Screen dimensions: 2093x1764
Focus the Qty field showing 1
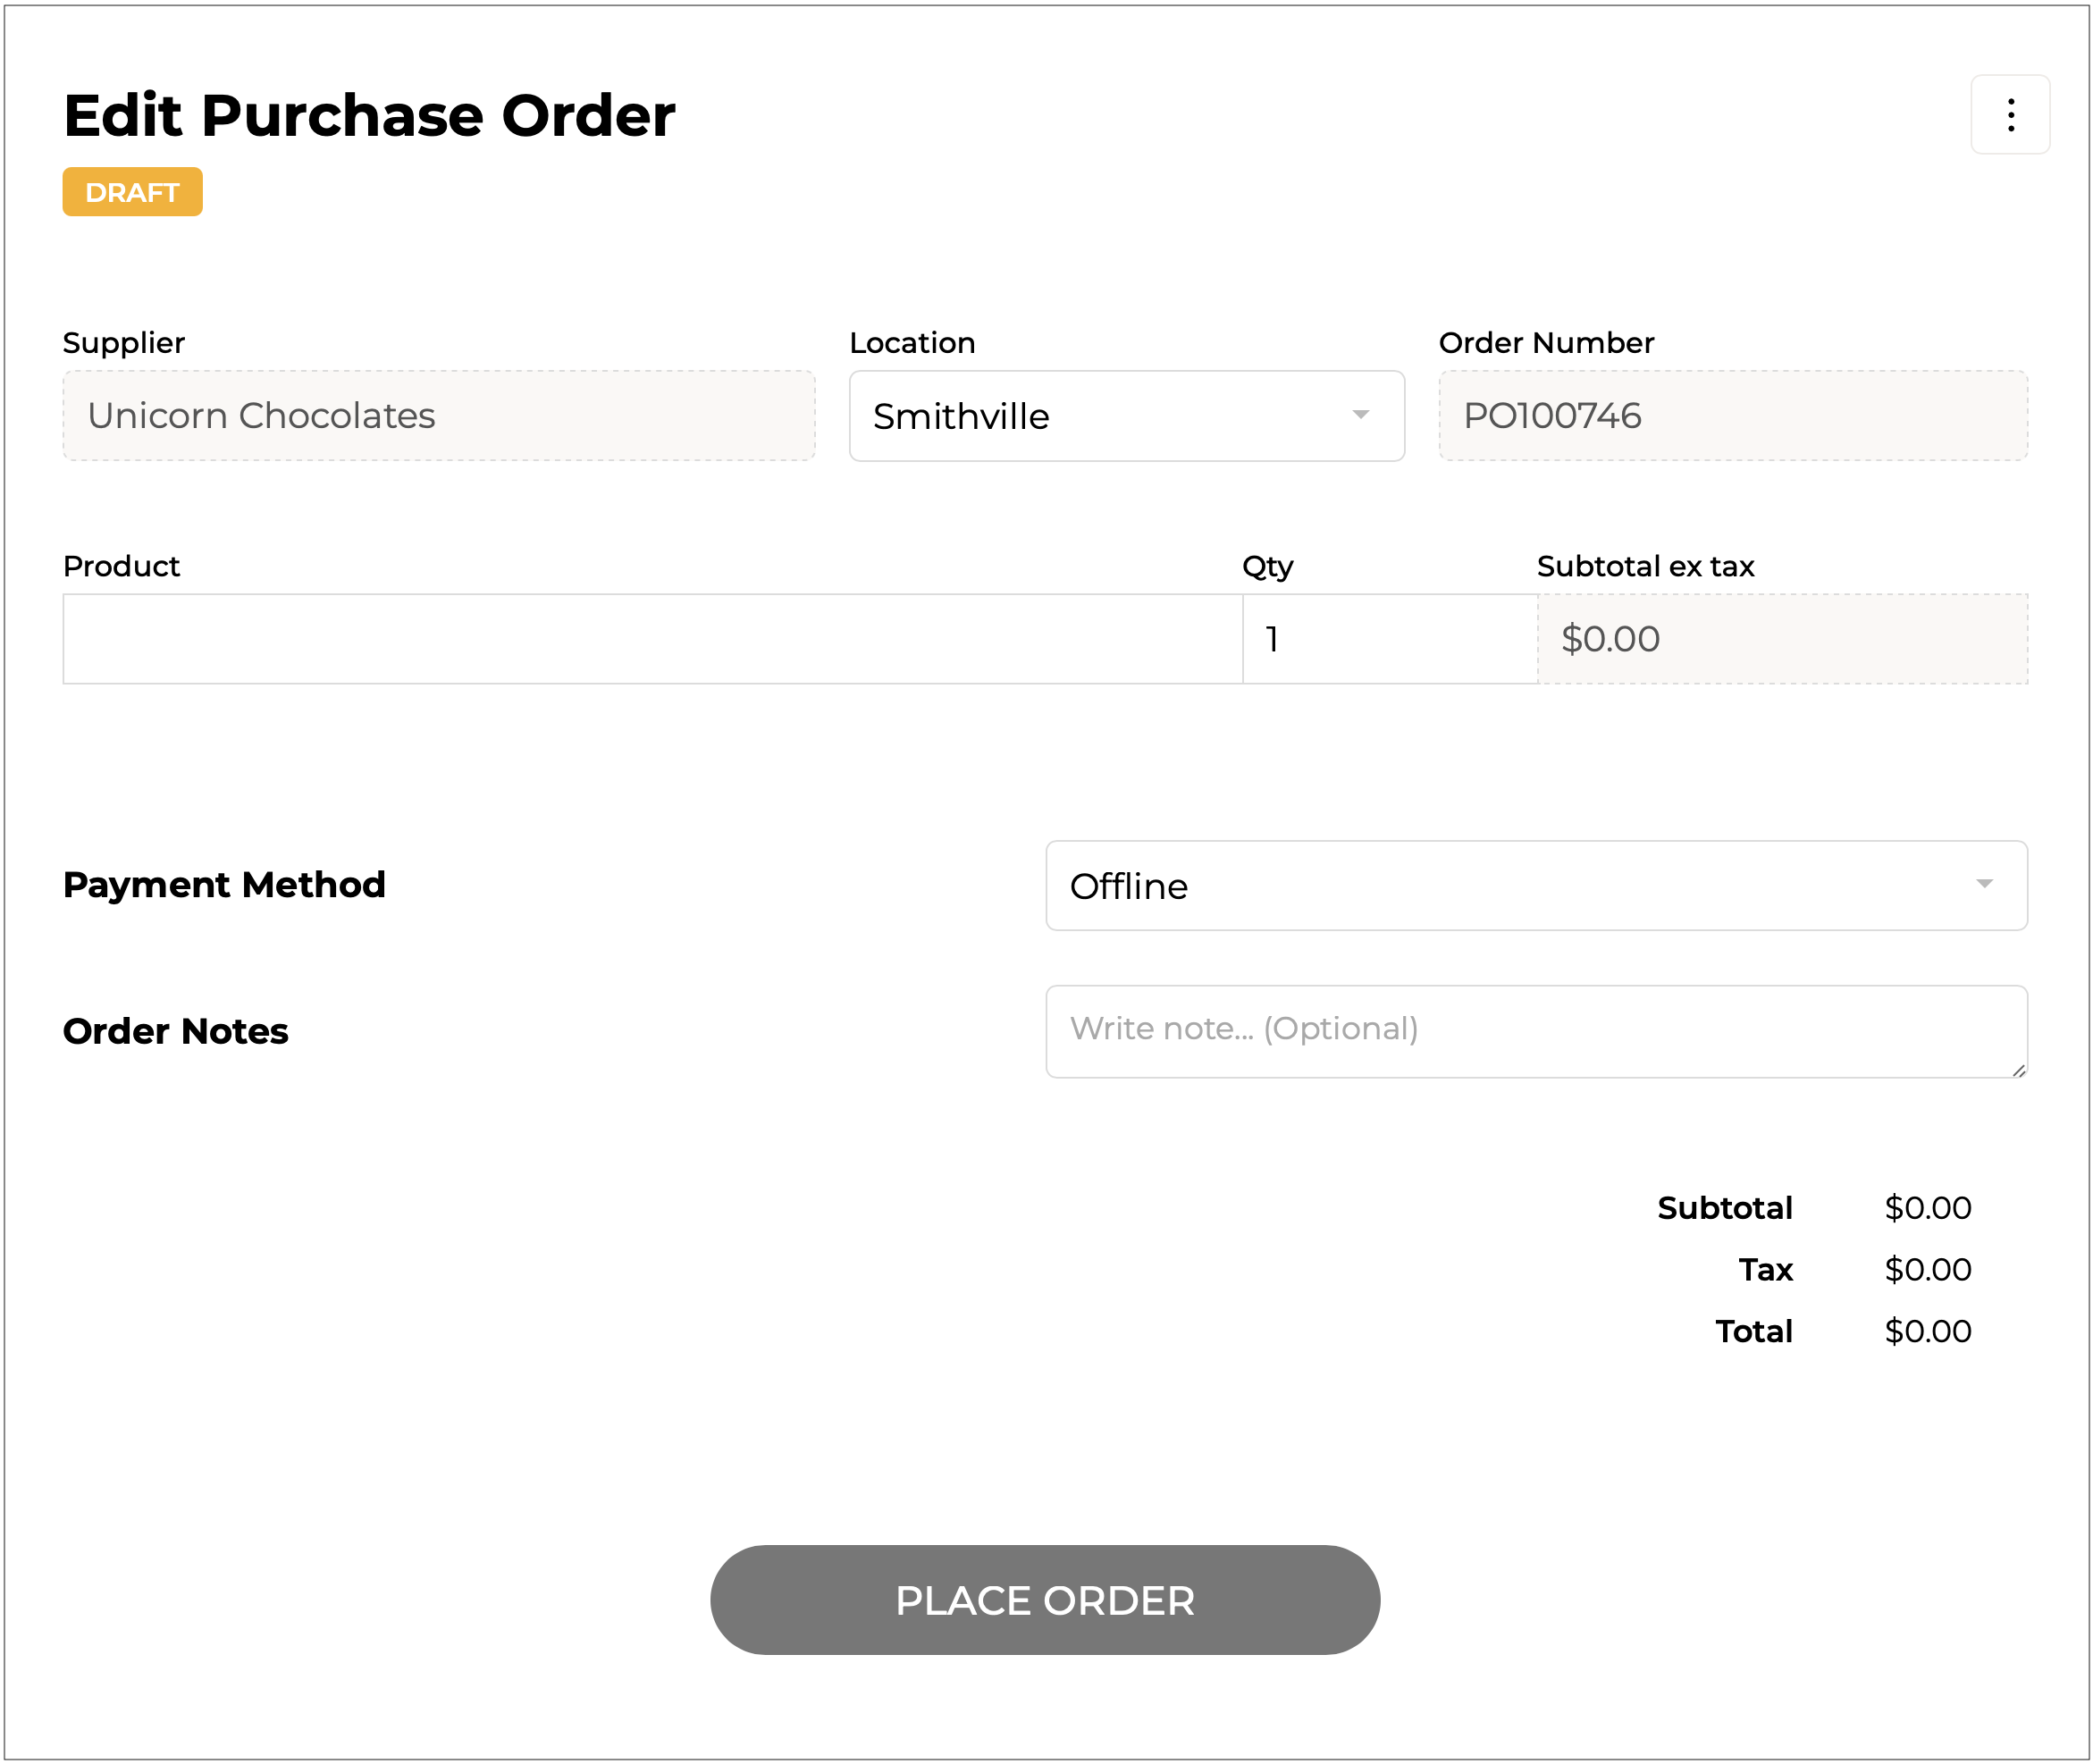pos(1388,639)
